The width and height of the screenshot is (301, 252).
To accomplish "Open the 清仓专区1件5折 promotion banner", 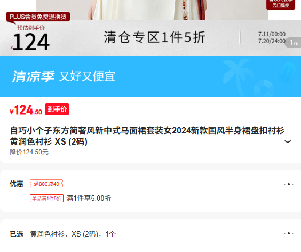I will (x=155, y=37).
